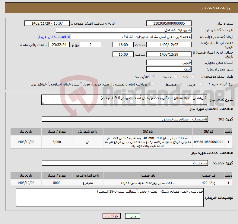Select the جزیی purchase type radio
Viewport: 238px width, 224px height.
tap(200, 84)
